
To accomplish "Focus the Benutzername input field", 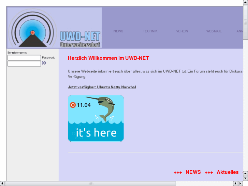I will (x=24, y=58).
